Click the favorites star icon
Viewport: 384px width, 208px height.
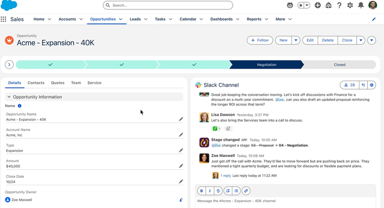click(301, 5)
